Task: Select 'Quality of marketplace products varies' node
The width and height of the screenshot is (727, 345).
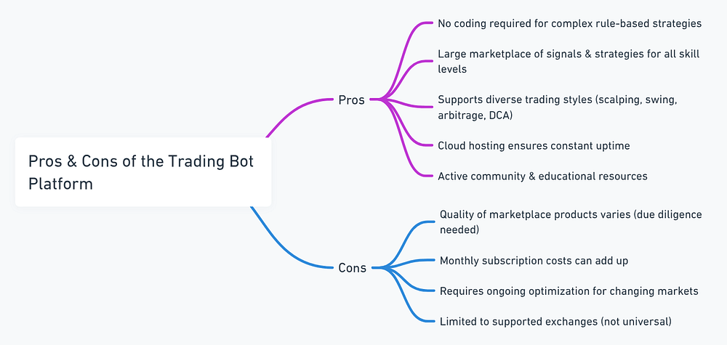Action: pyautogui.click(x=569, y=222)
